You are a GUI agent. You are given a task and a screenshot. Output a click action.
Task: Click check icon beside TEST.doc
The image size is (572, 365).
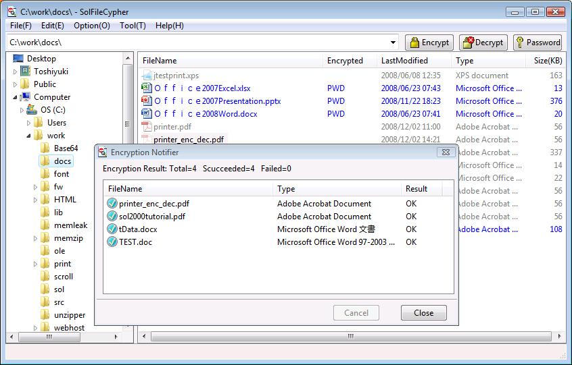click(112, 242)
